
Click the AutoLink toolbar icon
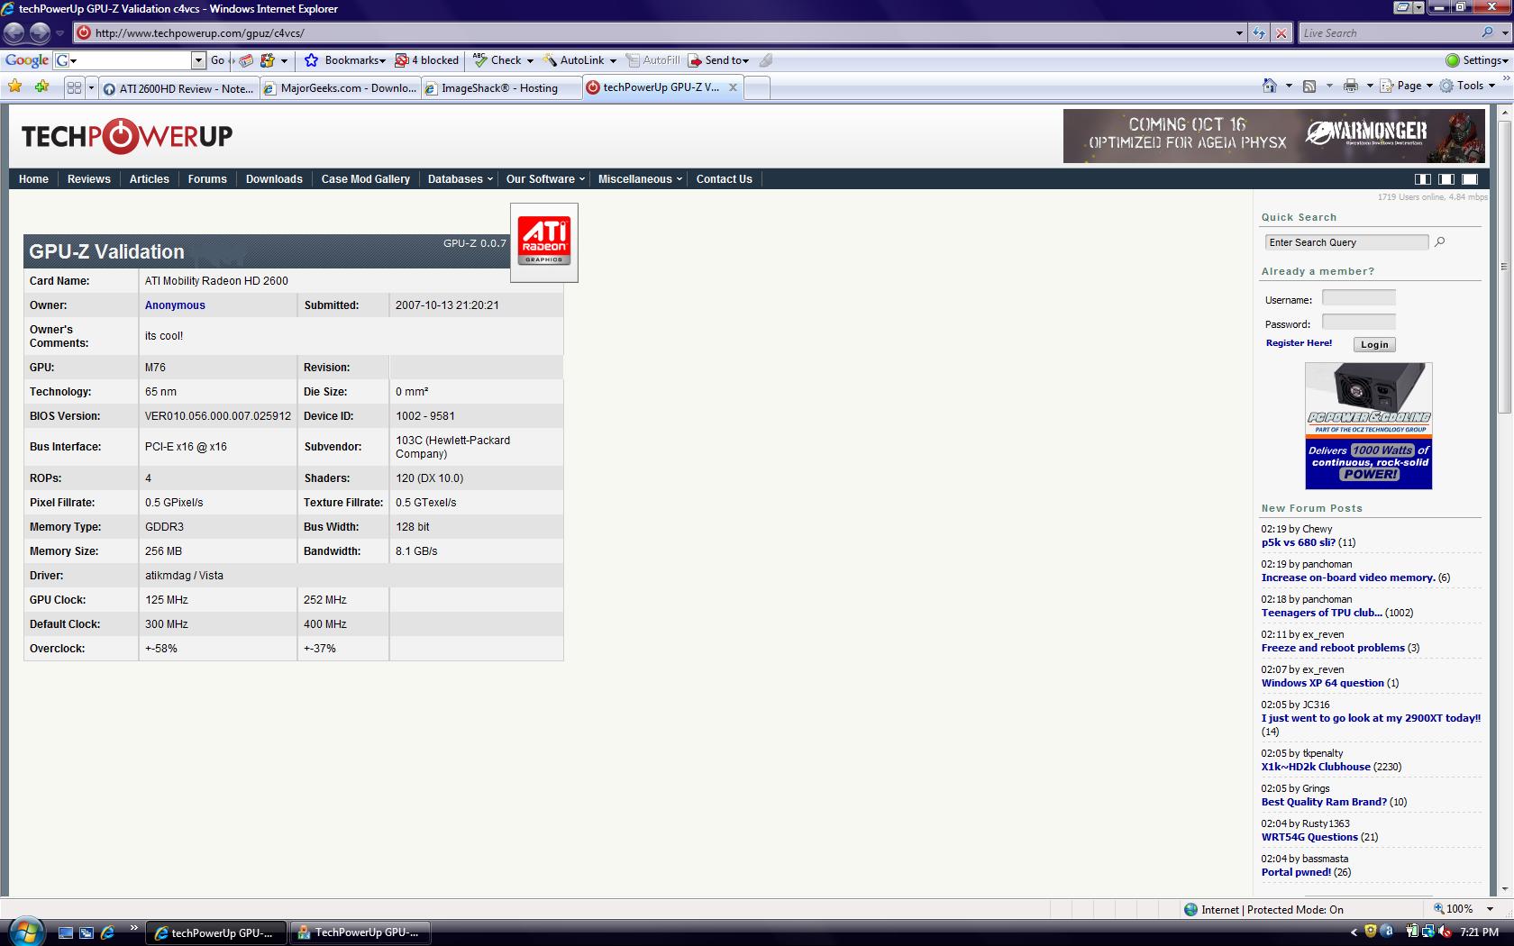click(549, 60)
